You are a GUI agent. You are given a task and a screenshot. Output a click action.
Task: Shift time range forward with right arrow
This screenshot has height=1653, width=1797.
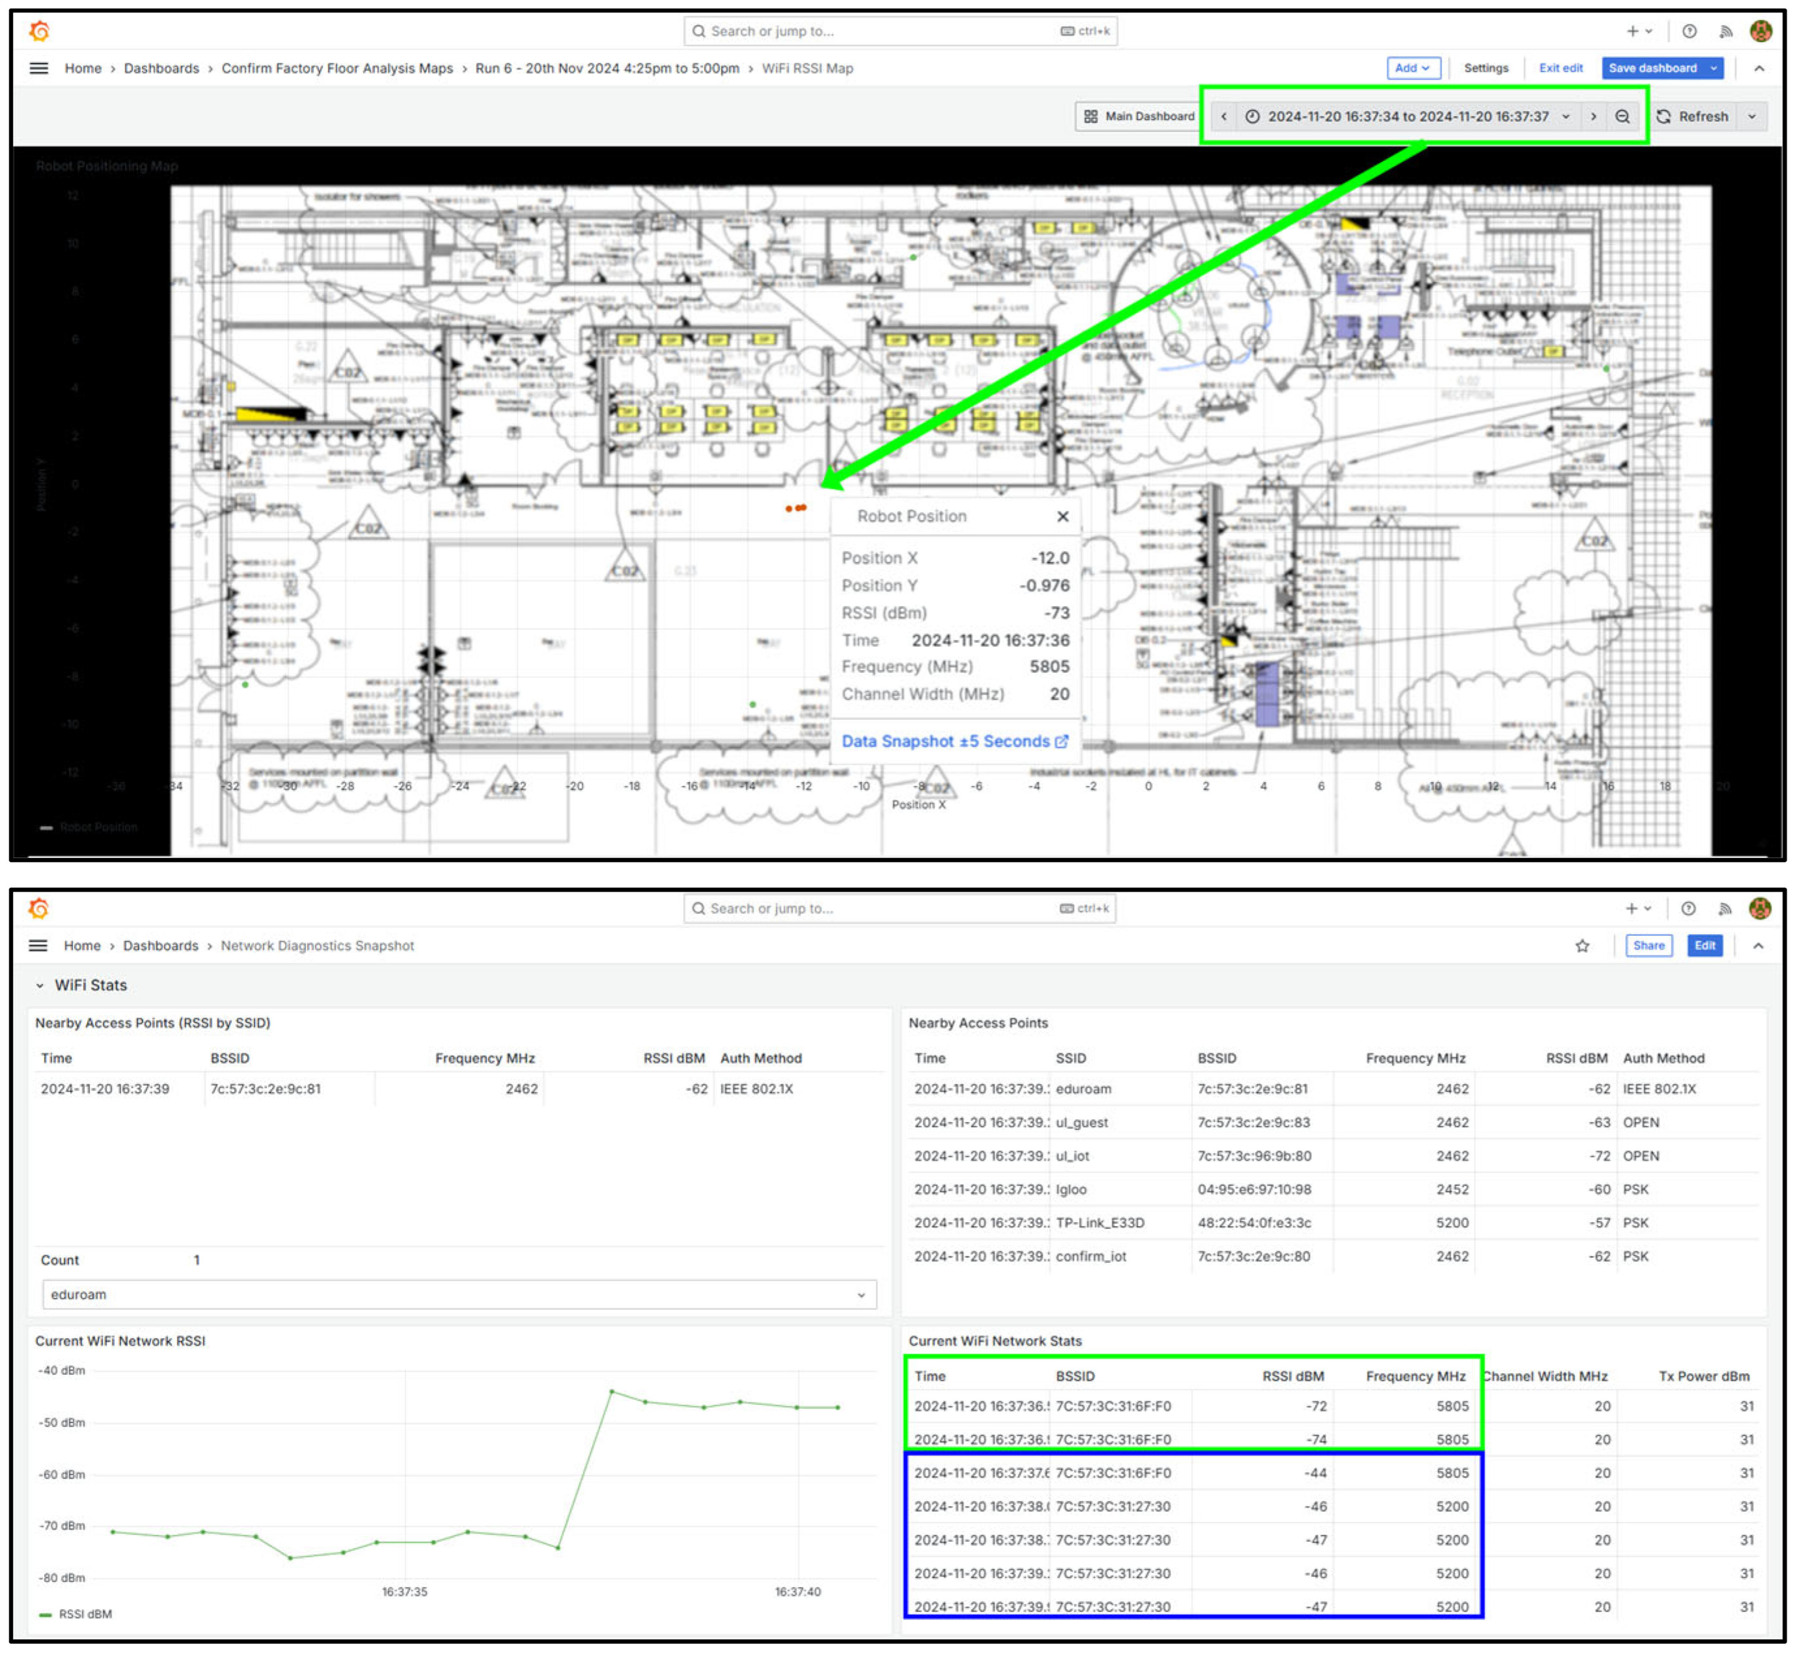tap(1592, 116)
